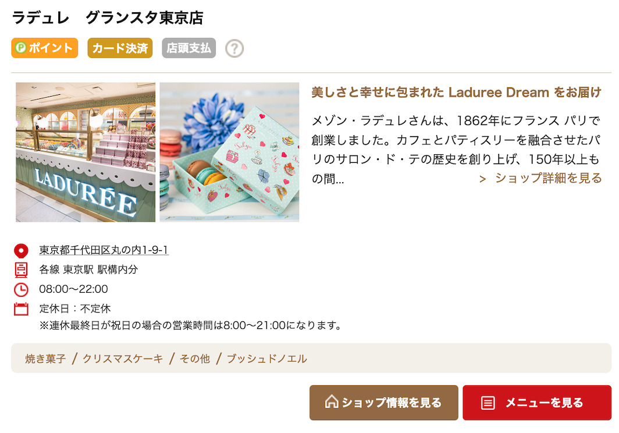Click the calendar closed-days icon
The width and height of the screenshot is (619, 433).
click(x=22, y=309)
